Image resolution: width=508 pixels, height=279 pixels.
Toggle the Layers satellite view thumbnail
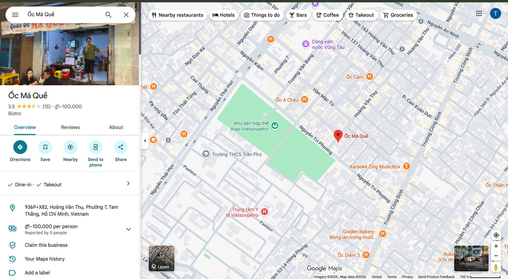pos(162,258)
